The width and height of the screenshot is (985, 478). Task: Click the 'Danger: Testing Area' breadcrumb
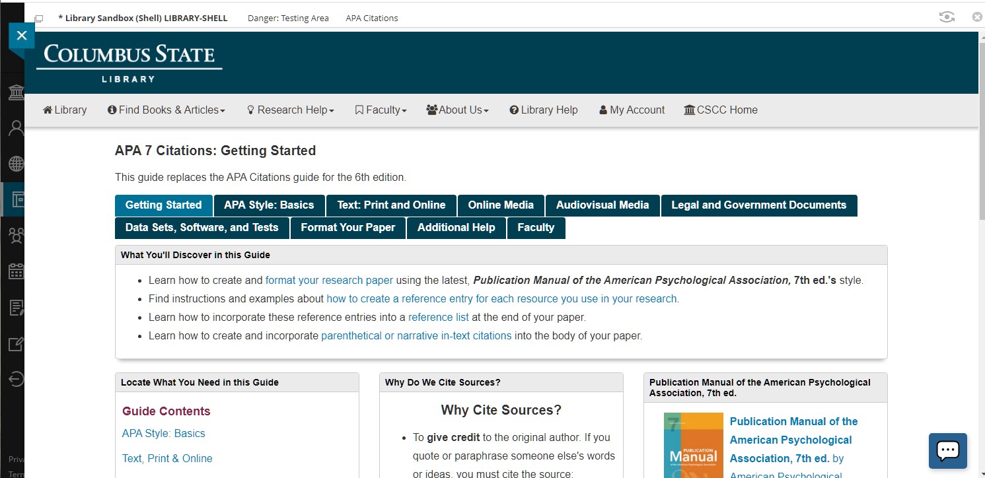coord(288,18)
